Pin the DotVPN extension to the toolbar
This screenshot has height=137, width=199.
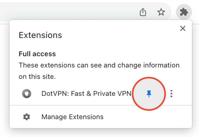coord(149,94)
